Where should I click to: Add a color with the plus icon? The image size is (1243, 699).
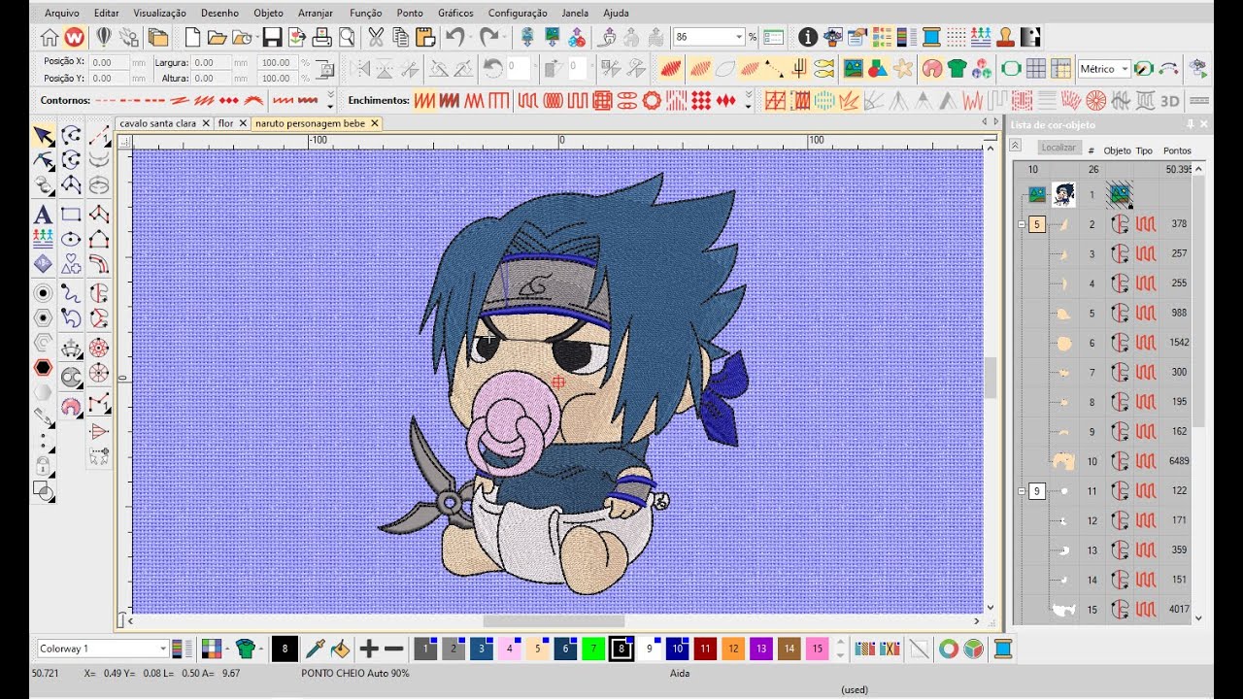368,649
